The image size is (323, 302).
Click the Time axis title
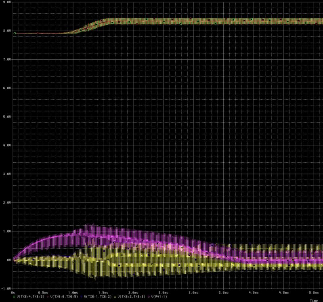(x=314, y=300)
